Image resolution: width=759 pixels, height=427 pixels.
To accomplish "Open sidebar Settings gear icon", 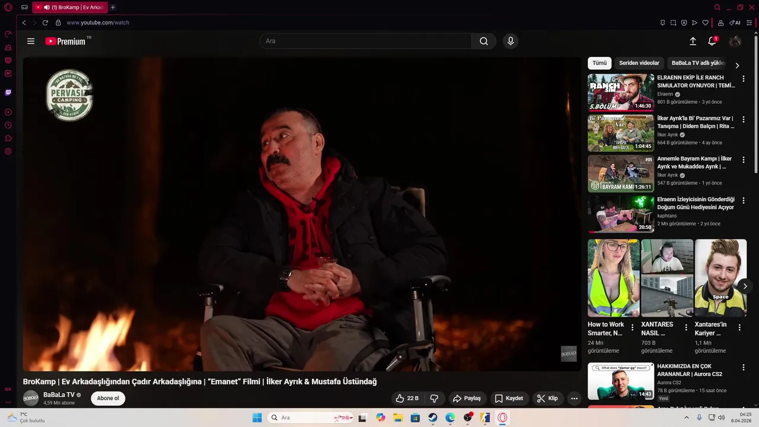I will [8, 151].
